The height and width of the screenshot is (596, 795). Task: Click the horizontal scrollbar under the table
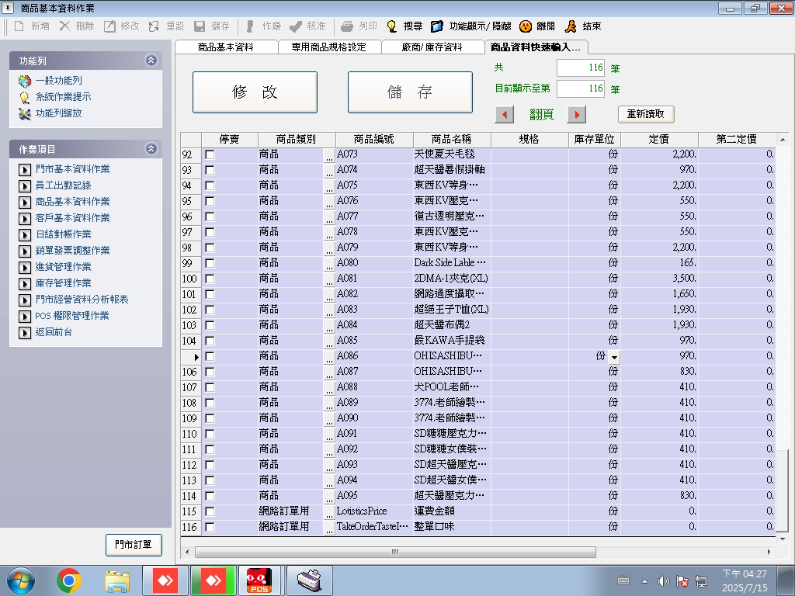(x=394, y=553)
